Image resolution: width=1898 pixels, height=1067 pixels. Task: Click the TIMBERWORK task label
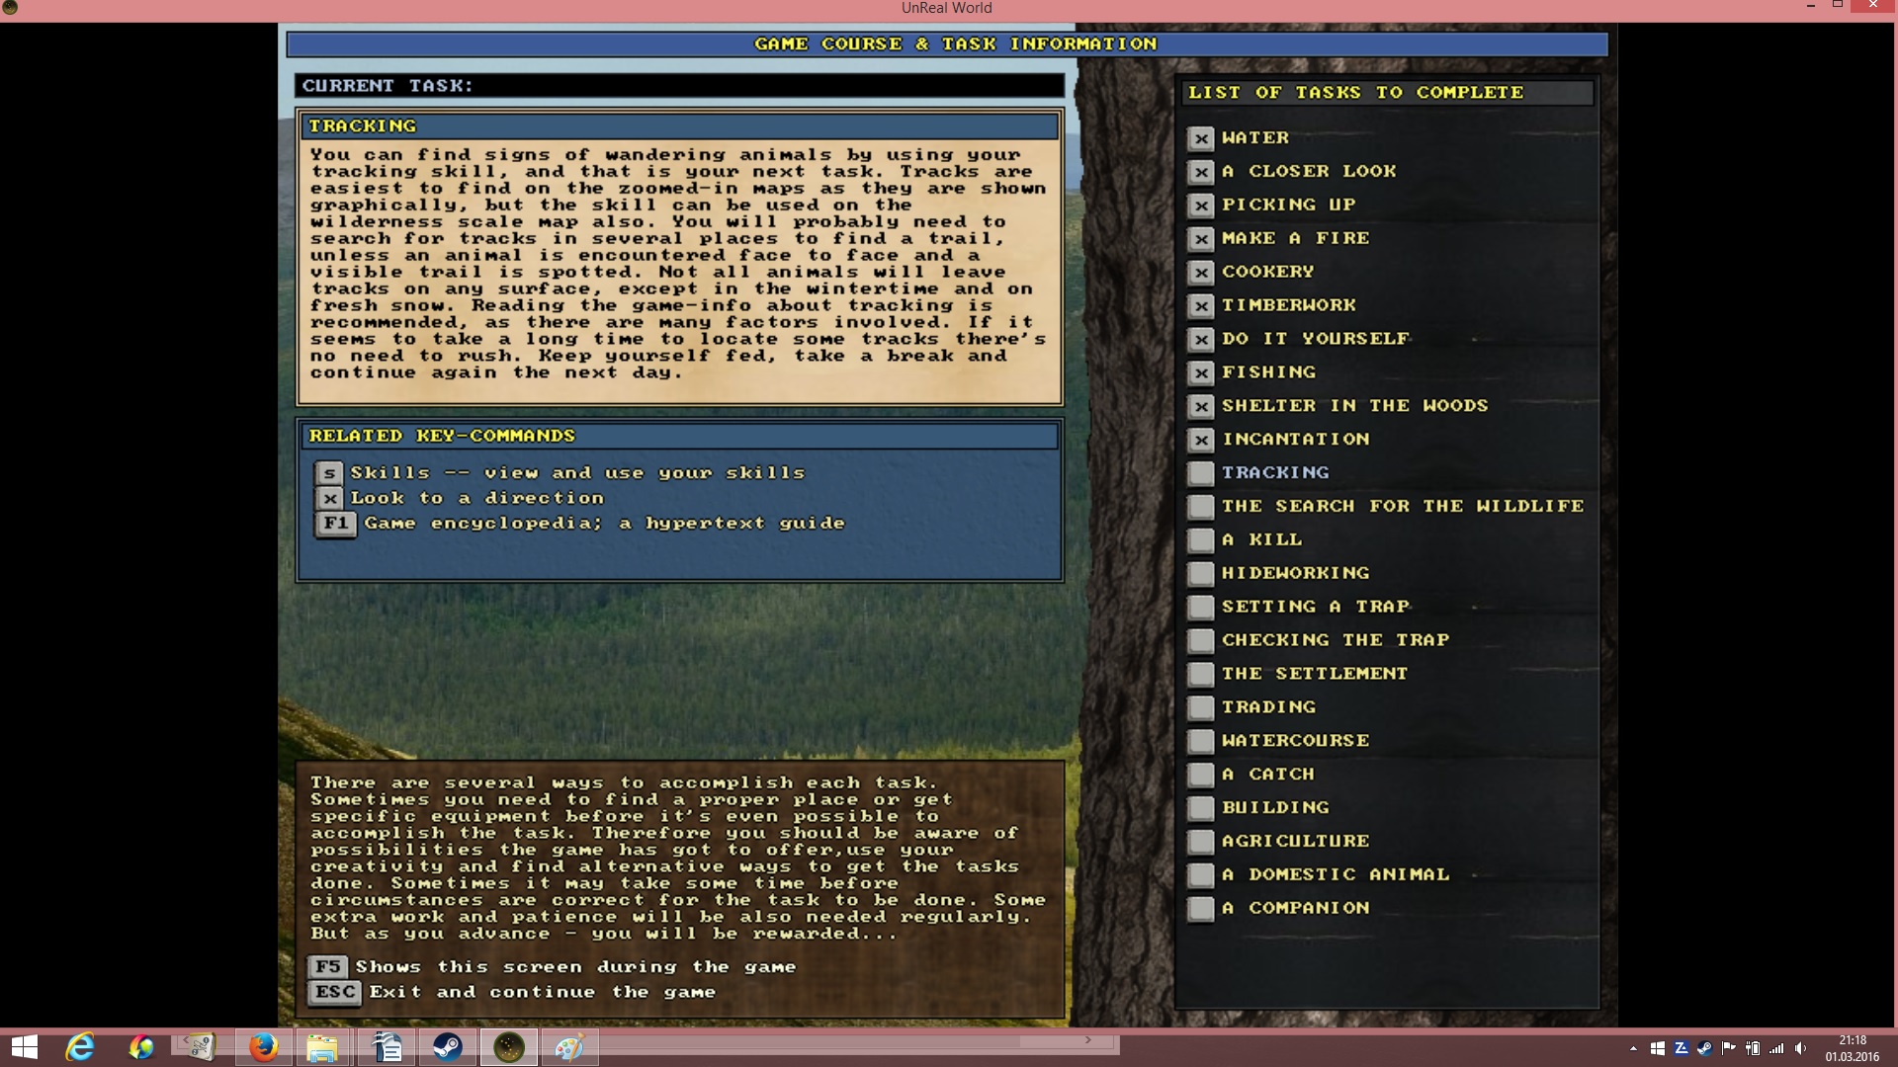click(x=1288, y=305)
